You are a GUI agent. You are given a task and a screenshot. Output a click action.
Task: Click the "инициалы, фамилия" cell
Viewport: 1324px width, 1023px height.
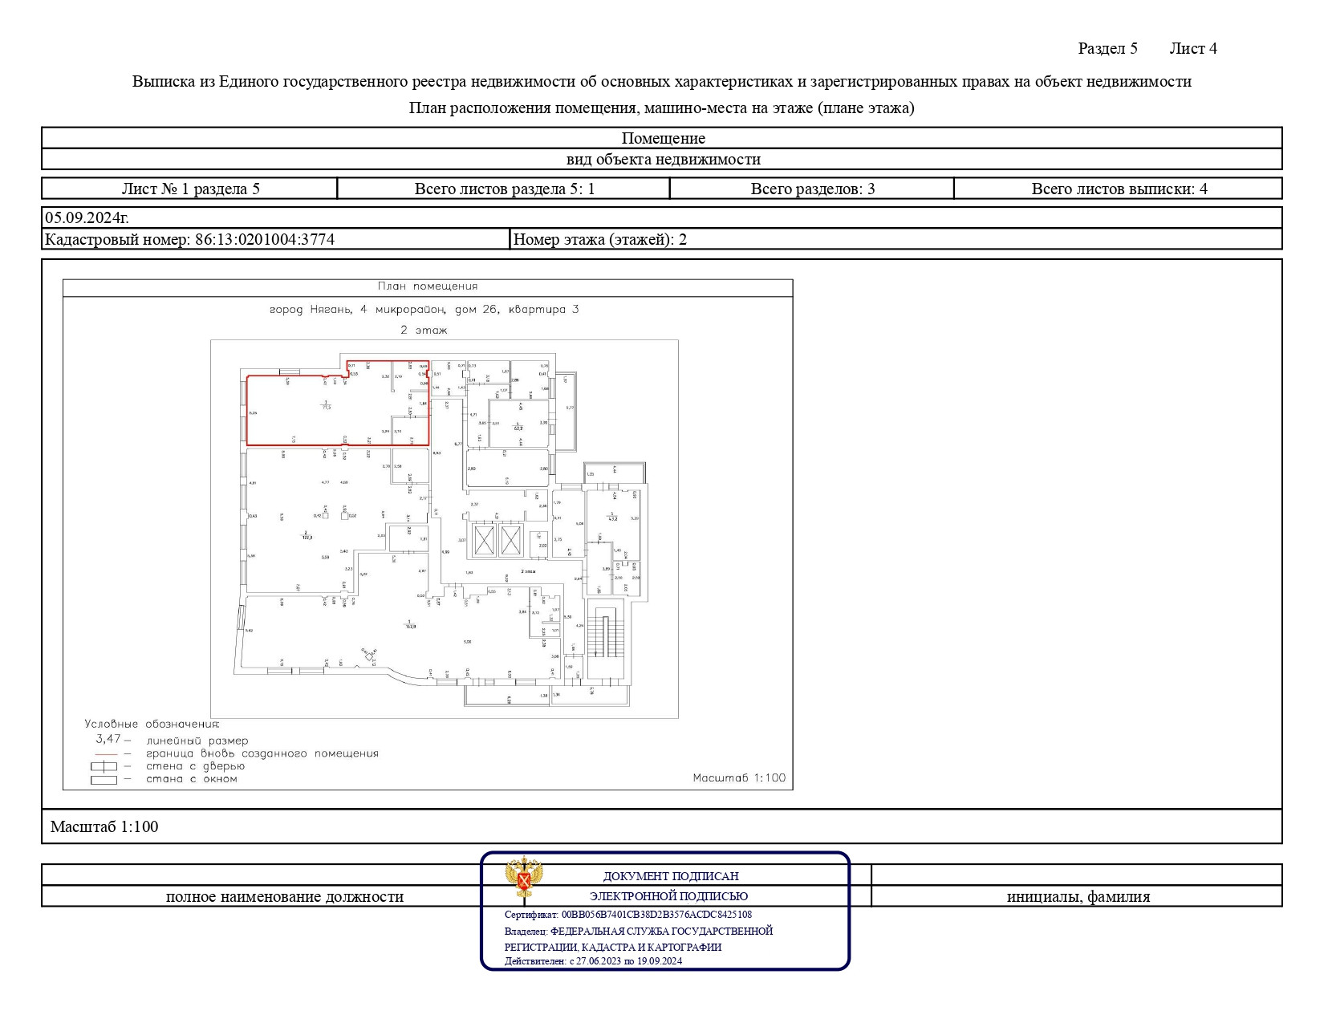click(1077, 896)
